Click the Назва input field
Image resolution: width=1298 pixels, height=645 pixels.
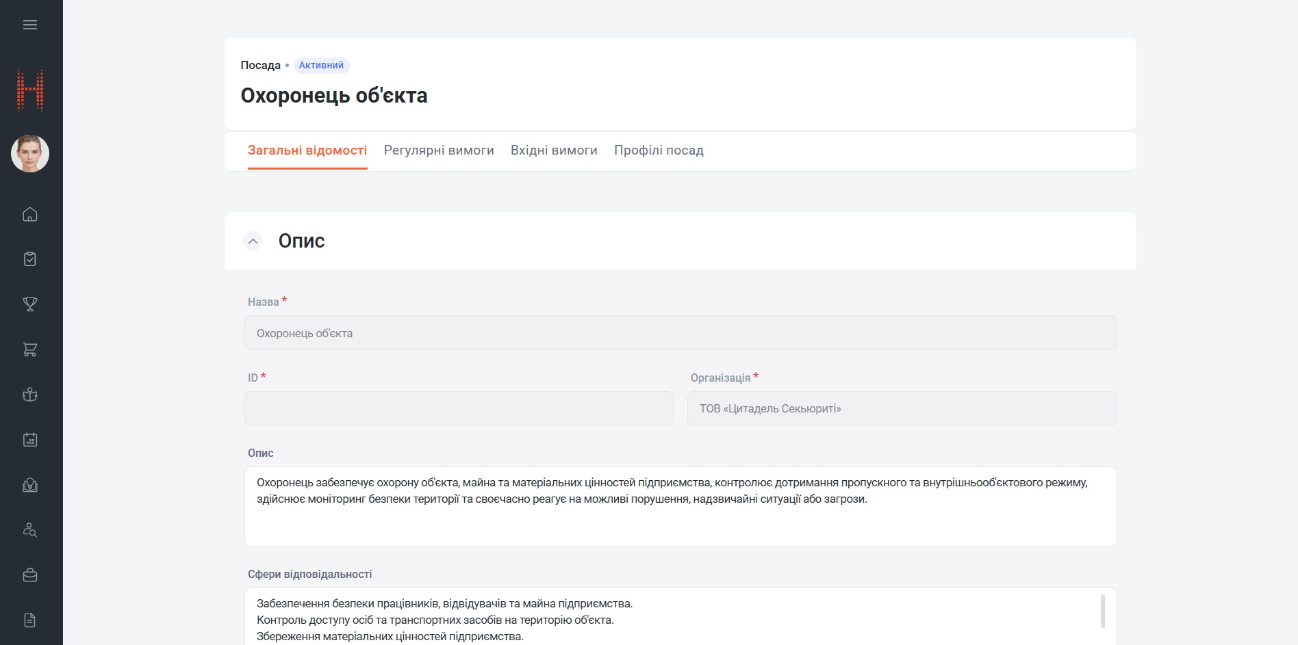tap(680, 333)
